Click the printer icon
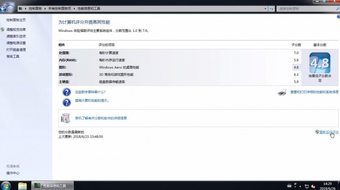Screen dimensions: 340x190 282,92
